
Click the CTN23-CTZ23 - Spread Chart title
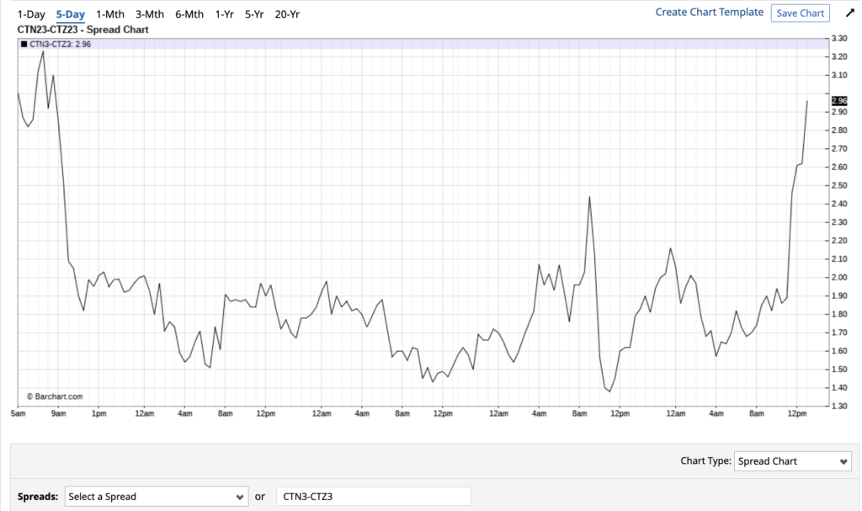point(83,29)
